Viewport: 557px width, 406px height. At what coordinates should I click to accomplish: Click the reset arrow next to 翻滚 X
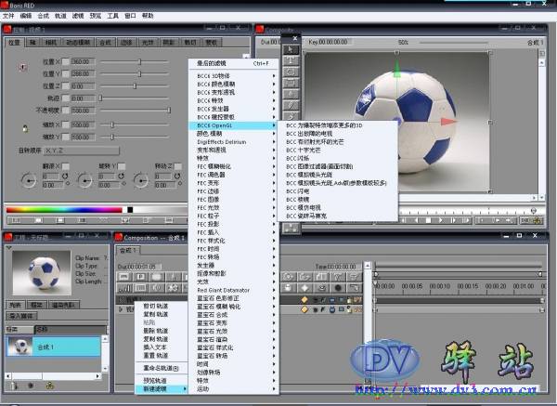coord(65,176)
